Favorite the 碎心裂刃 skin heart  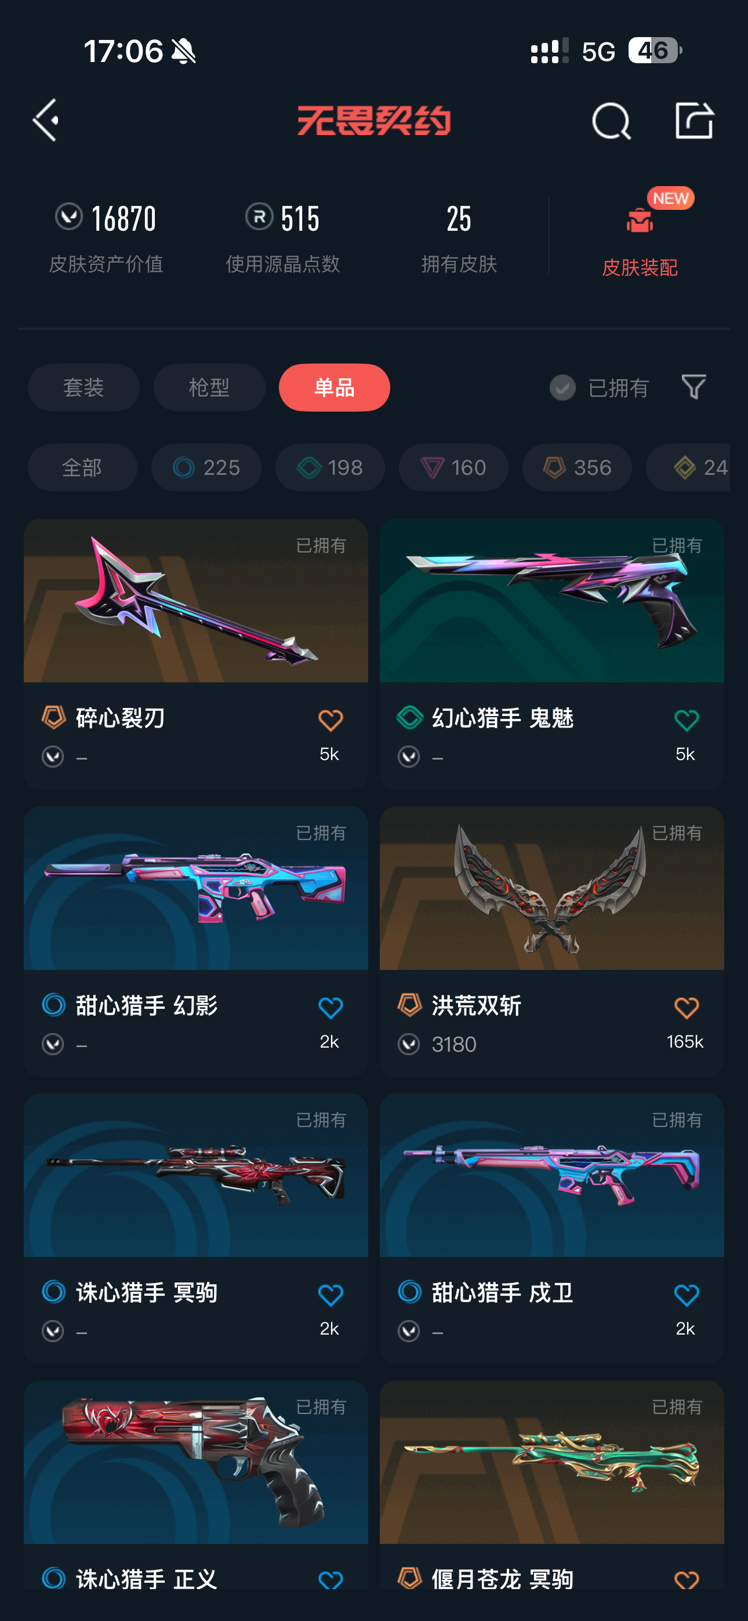[330, 721]
